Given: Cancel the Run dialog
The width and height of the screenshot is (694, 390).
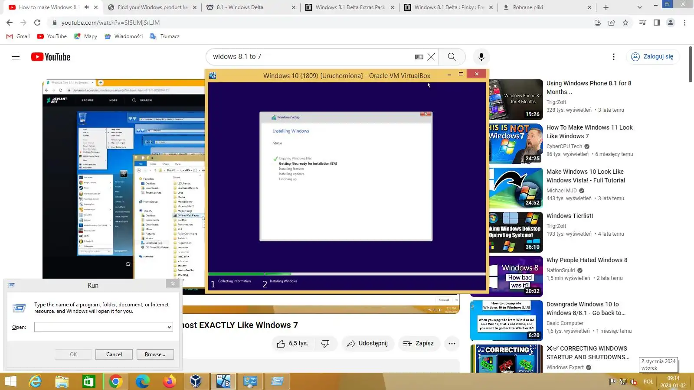Looking at the screenshot, I should (114, 354).
